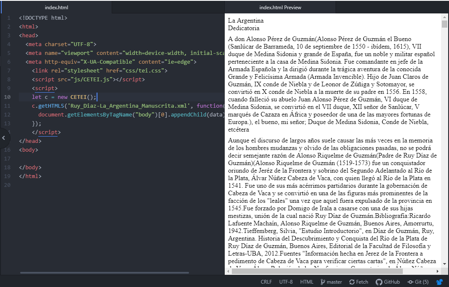Image resolution: width=449 pixels, height=287 pixels.
Task: Switch to the index.html editor tab
Action: (x=56, y=7)
